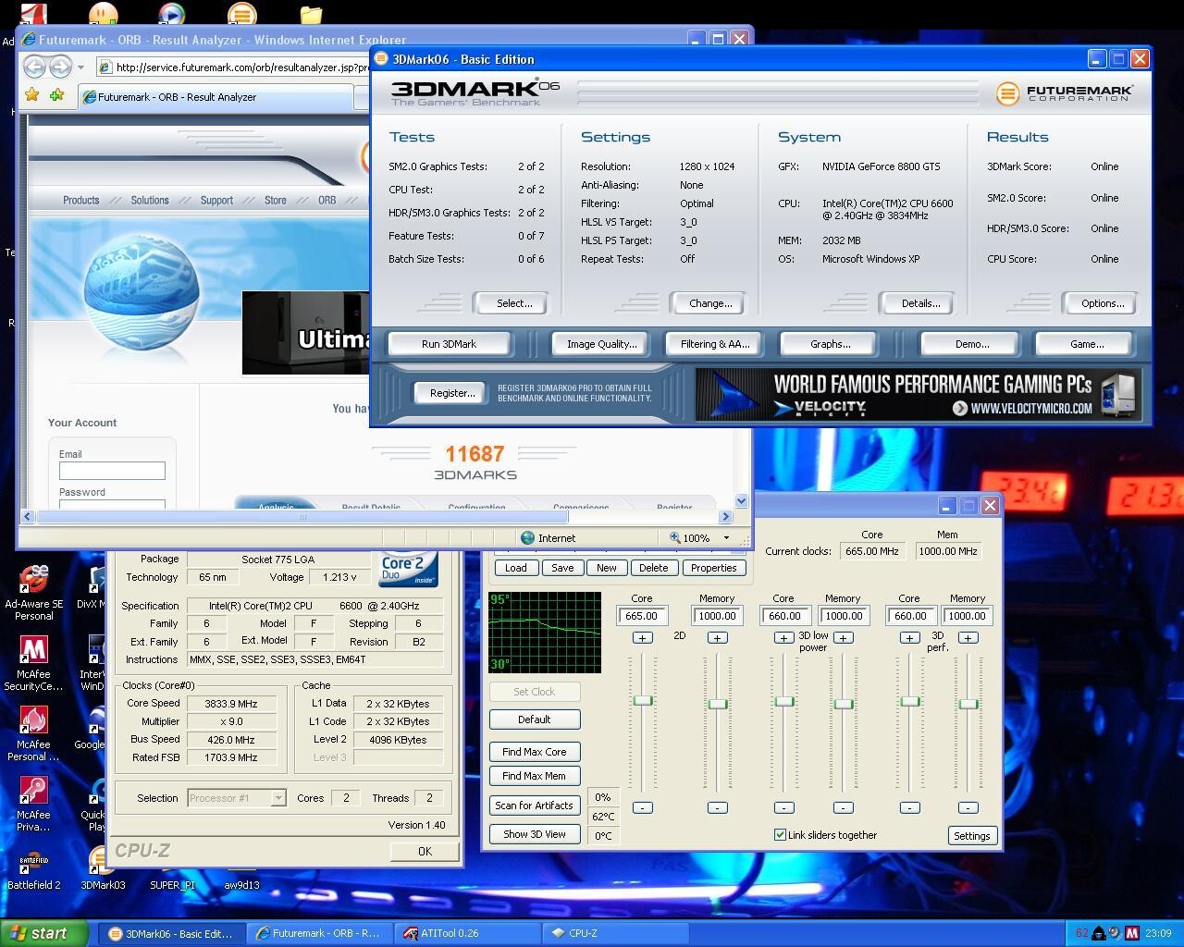Screen dimensions: 1184x947
Task: Click the Futuremark Corporation logo in 3DMark06
Action: 1065,92
